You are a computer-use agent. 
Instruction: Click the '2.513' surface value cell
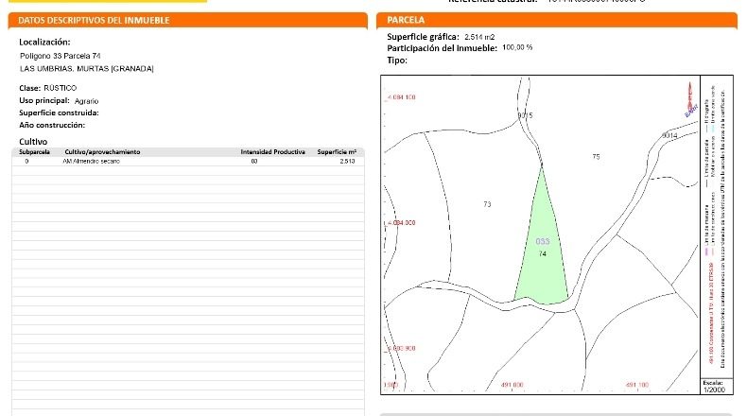pyautogui.click(x=347, y=162)
